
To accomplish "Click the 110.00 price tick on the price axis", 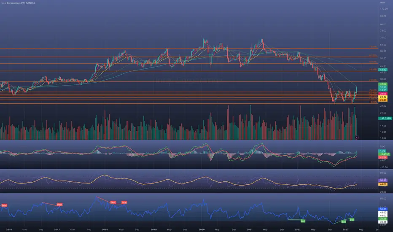I will pyautogui.click(x=383, y=9).
